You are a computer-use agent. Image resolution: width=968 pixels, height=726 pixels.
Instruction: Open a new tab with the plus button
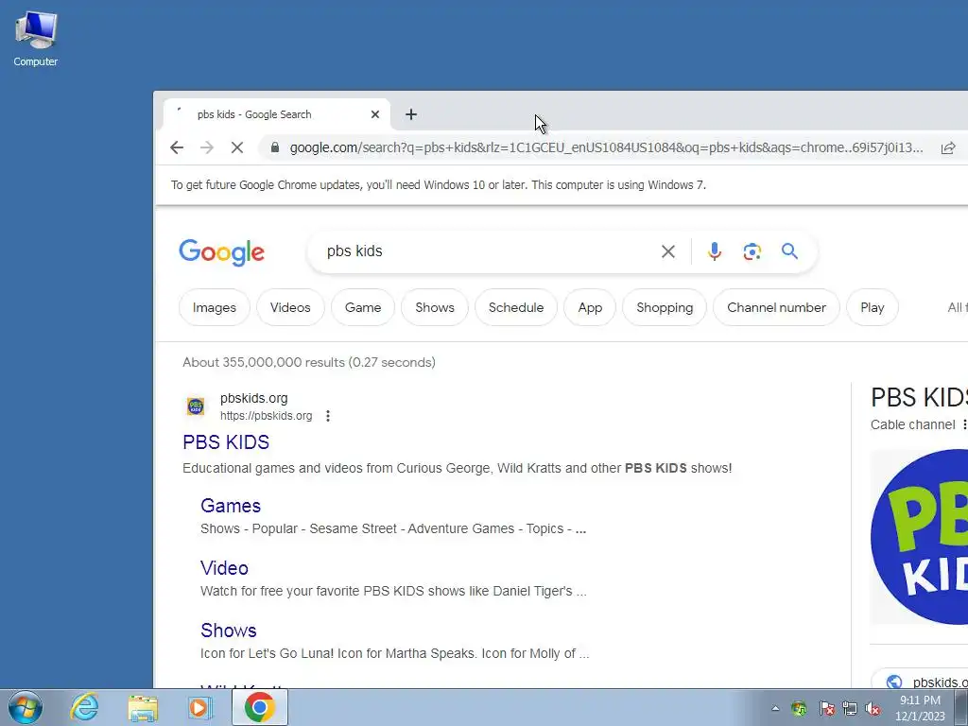411,114
